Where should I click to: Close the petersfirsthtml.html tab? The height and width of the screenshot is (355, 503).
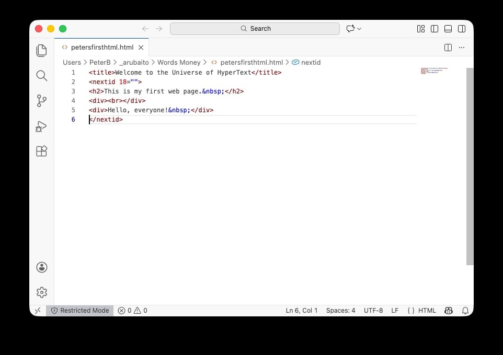pyautogui.click(x=141, y=48)
